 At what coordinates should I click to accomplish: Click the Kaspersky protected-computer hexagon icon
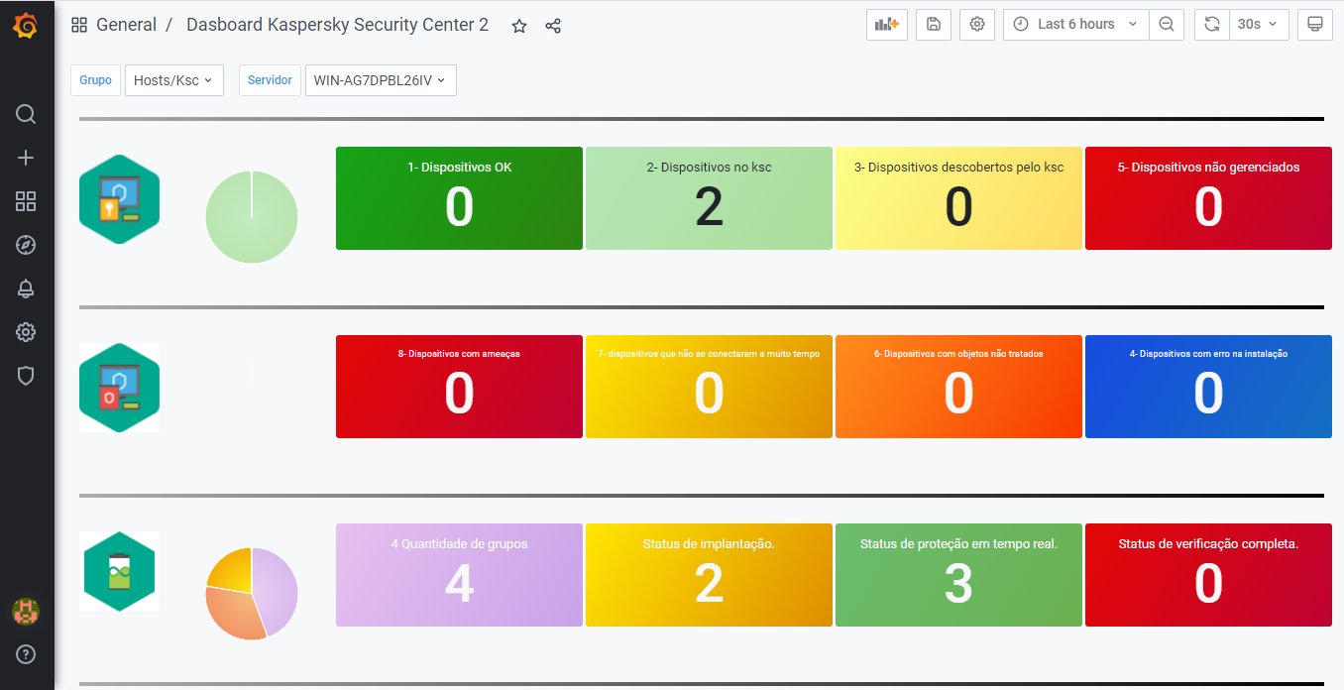coord(120,199)
